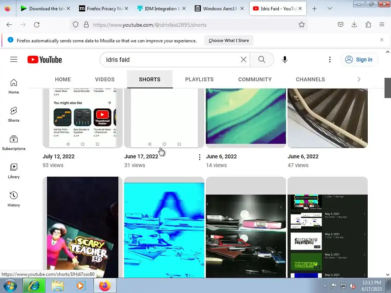Show hidden system tray icons
Image resolution: width=391 pixels, height=293 pixels.
tap(325, 286)
